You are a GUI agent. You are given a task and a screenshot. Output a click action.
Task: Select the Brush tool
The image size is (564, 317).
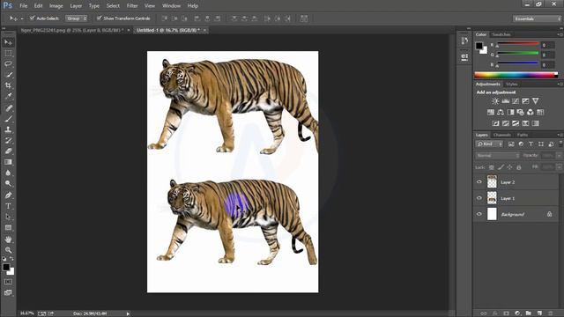pos(8,119)
